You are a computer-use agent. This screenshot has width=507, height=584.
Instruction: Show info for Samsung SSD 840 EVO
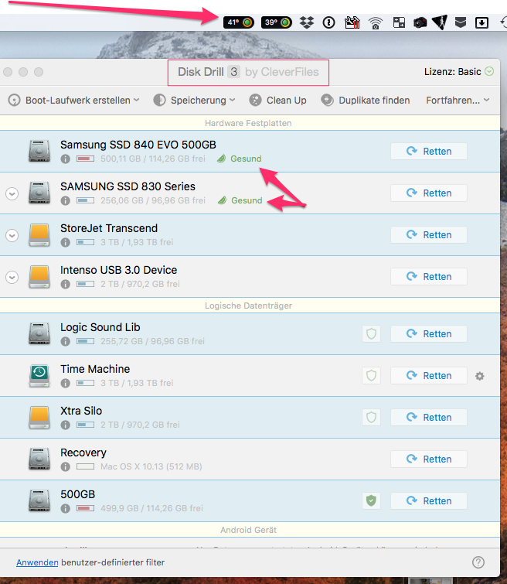[65, 159]
